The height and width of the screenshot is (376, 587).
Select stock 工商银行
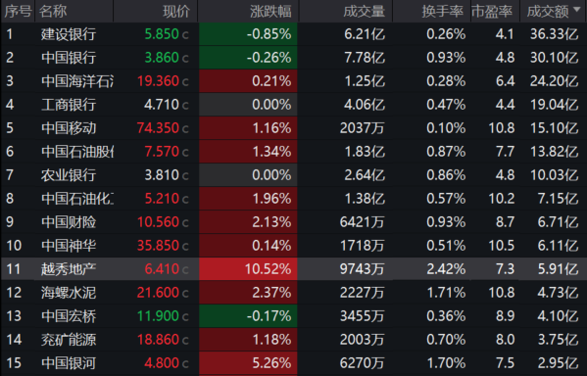tap(69, 105)
